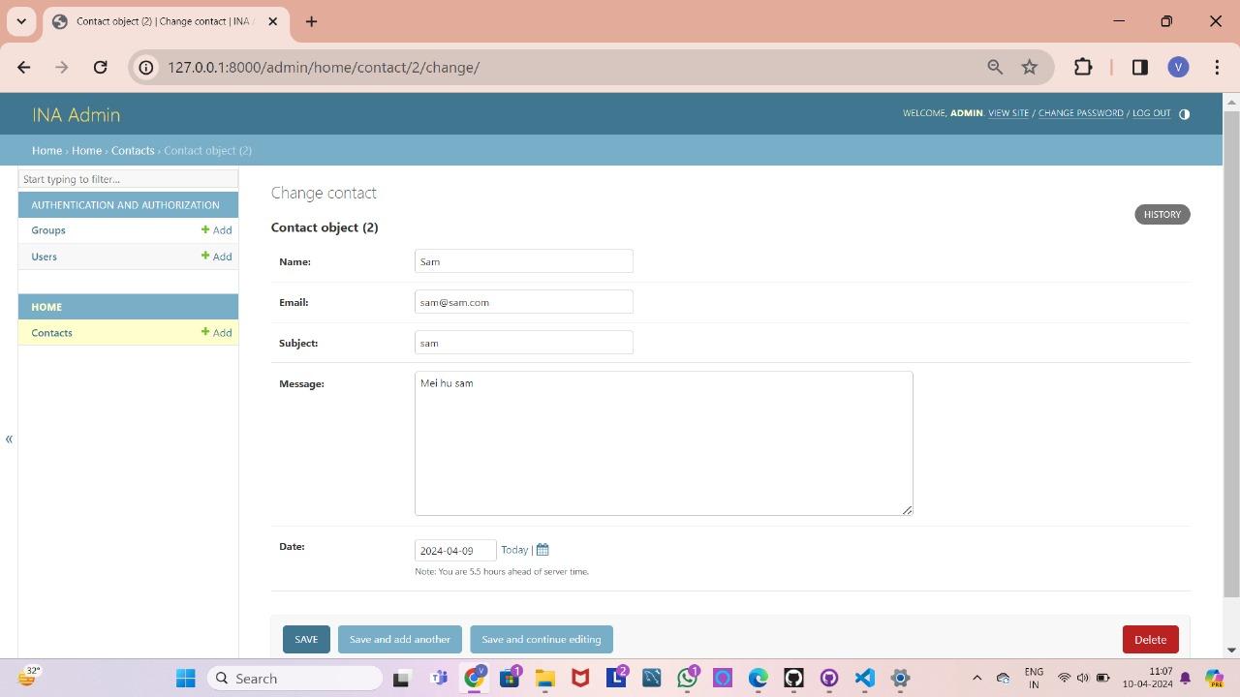
Task: Open the browser side panel icon
Action: [x=1140, y=67]
